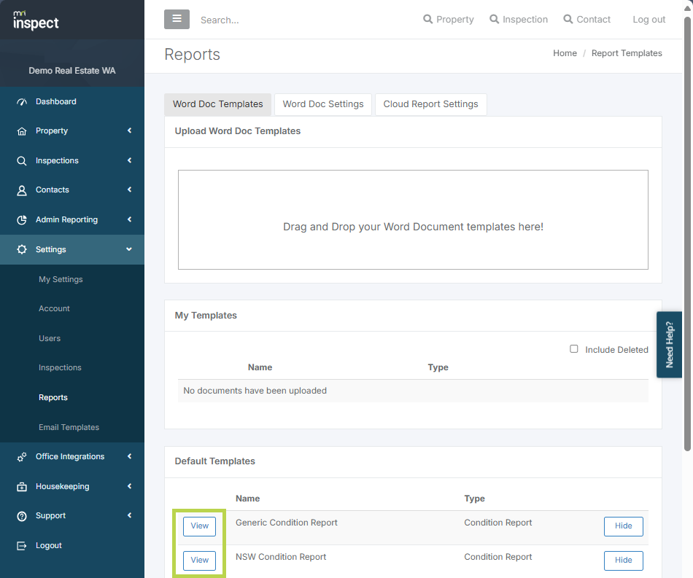
Task: Expand the Admin Reporting chevron
Action: click(130, 219)
